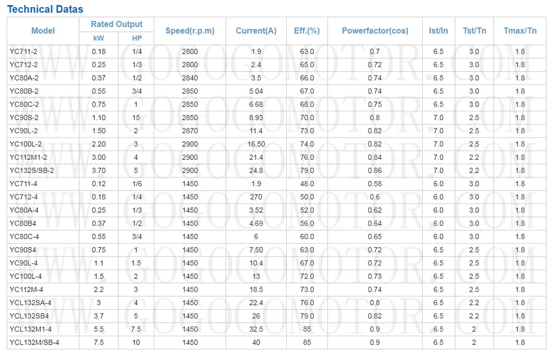This screenshot has height=355, width=552.
Task: Click the Tst/Tn column header
Action: (474, 31)
